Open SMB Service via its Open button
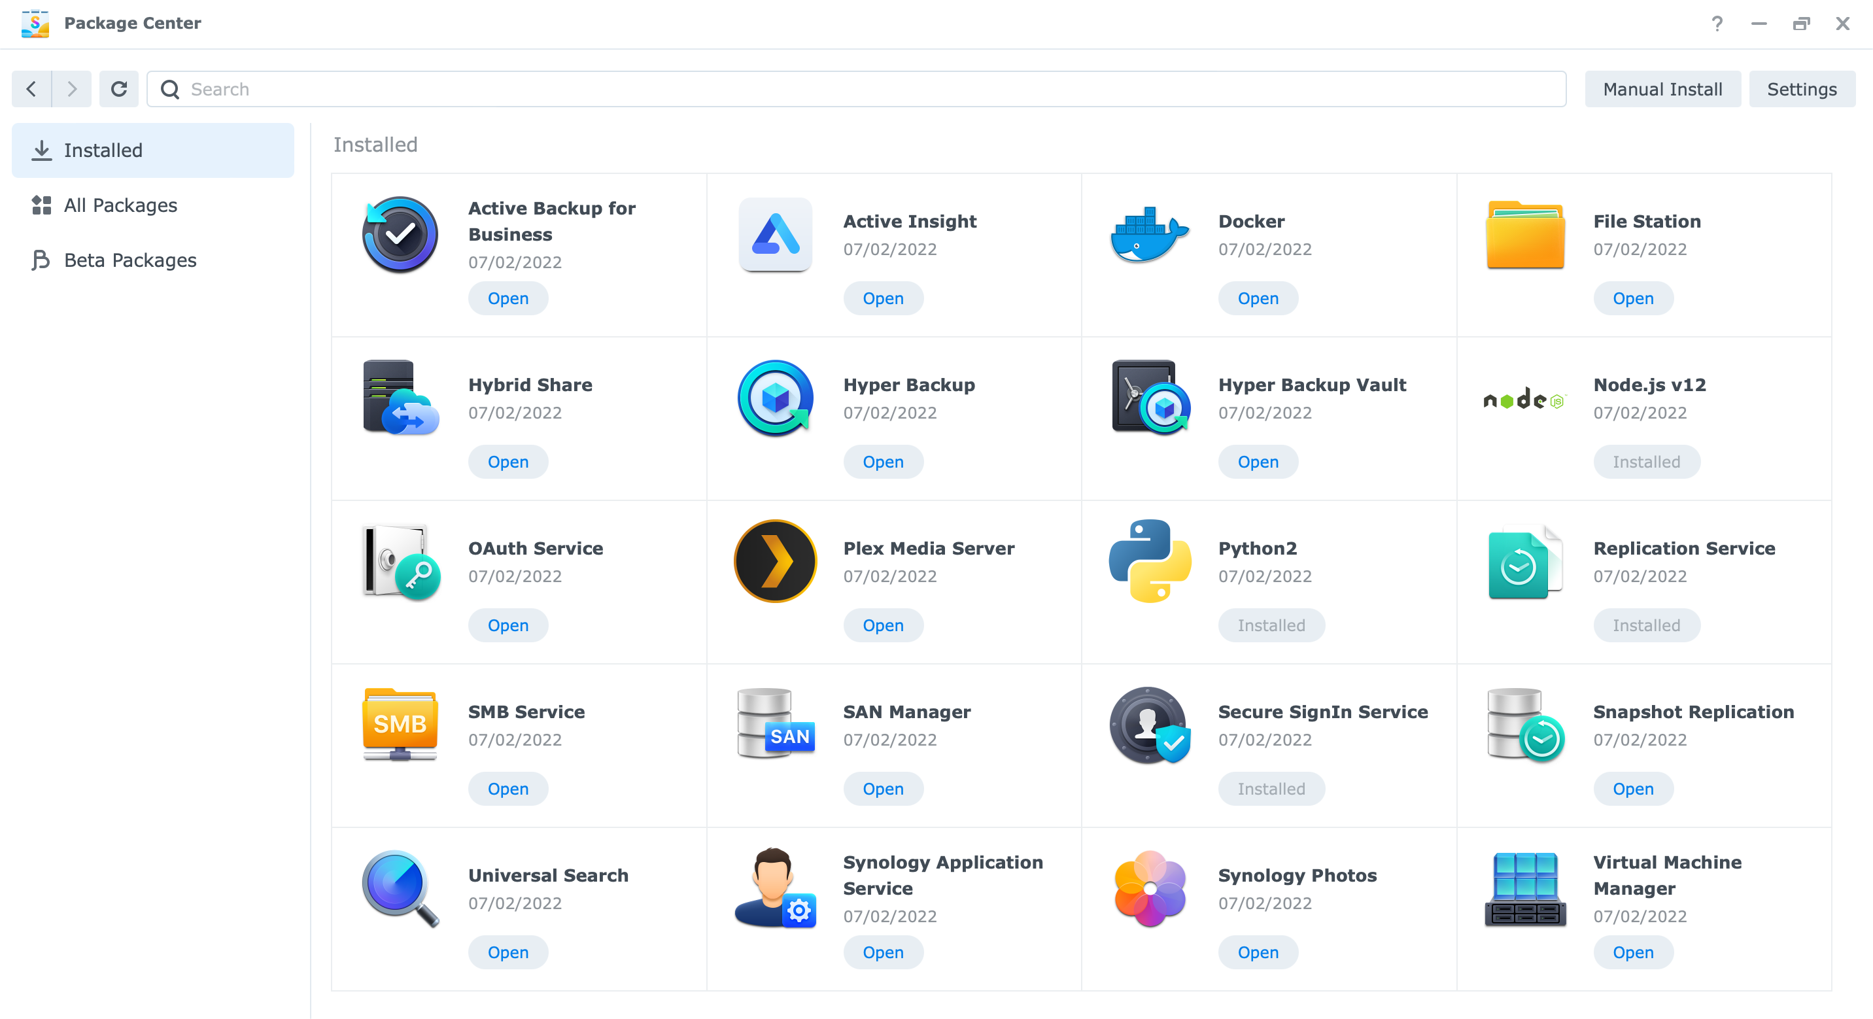This screenshot has height=1019, width=1873. 507,789
